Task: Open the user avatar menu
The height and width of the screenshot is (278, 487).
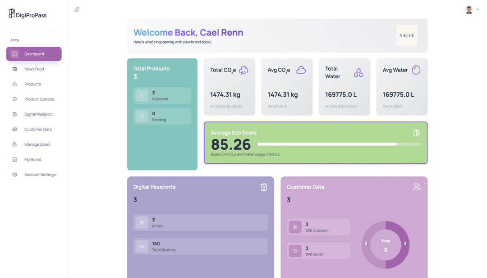Action: 468,9
